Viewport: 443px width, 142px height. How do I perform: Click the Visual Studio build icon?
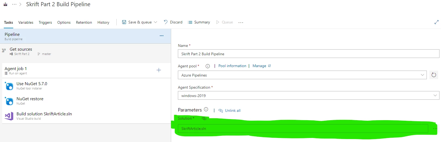(9, 116)
